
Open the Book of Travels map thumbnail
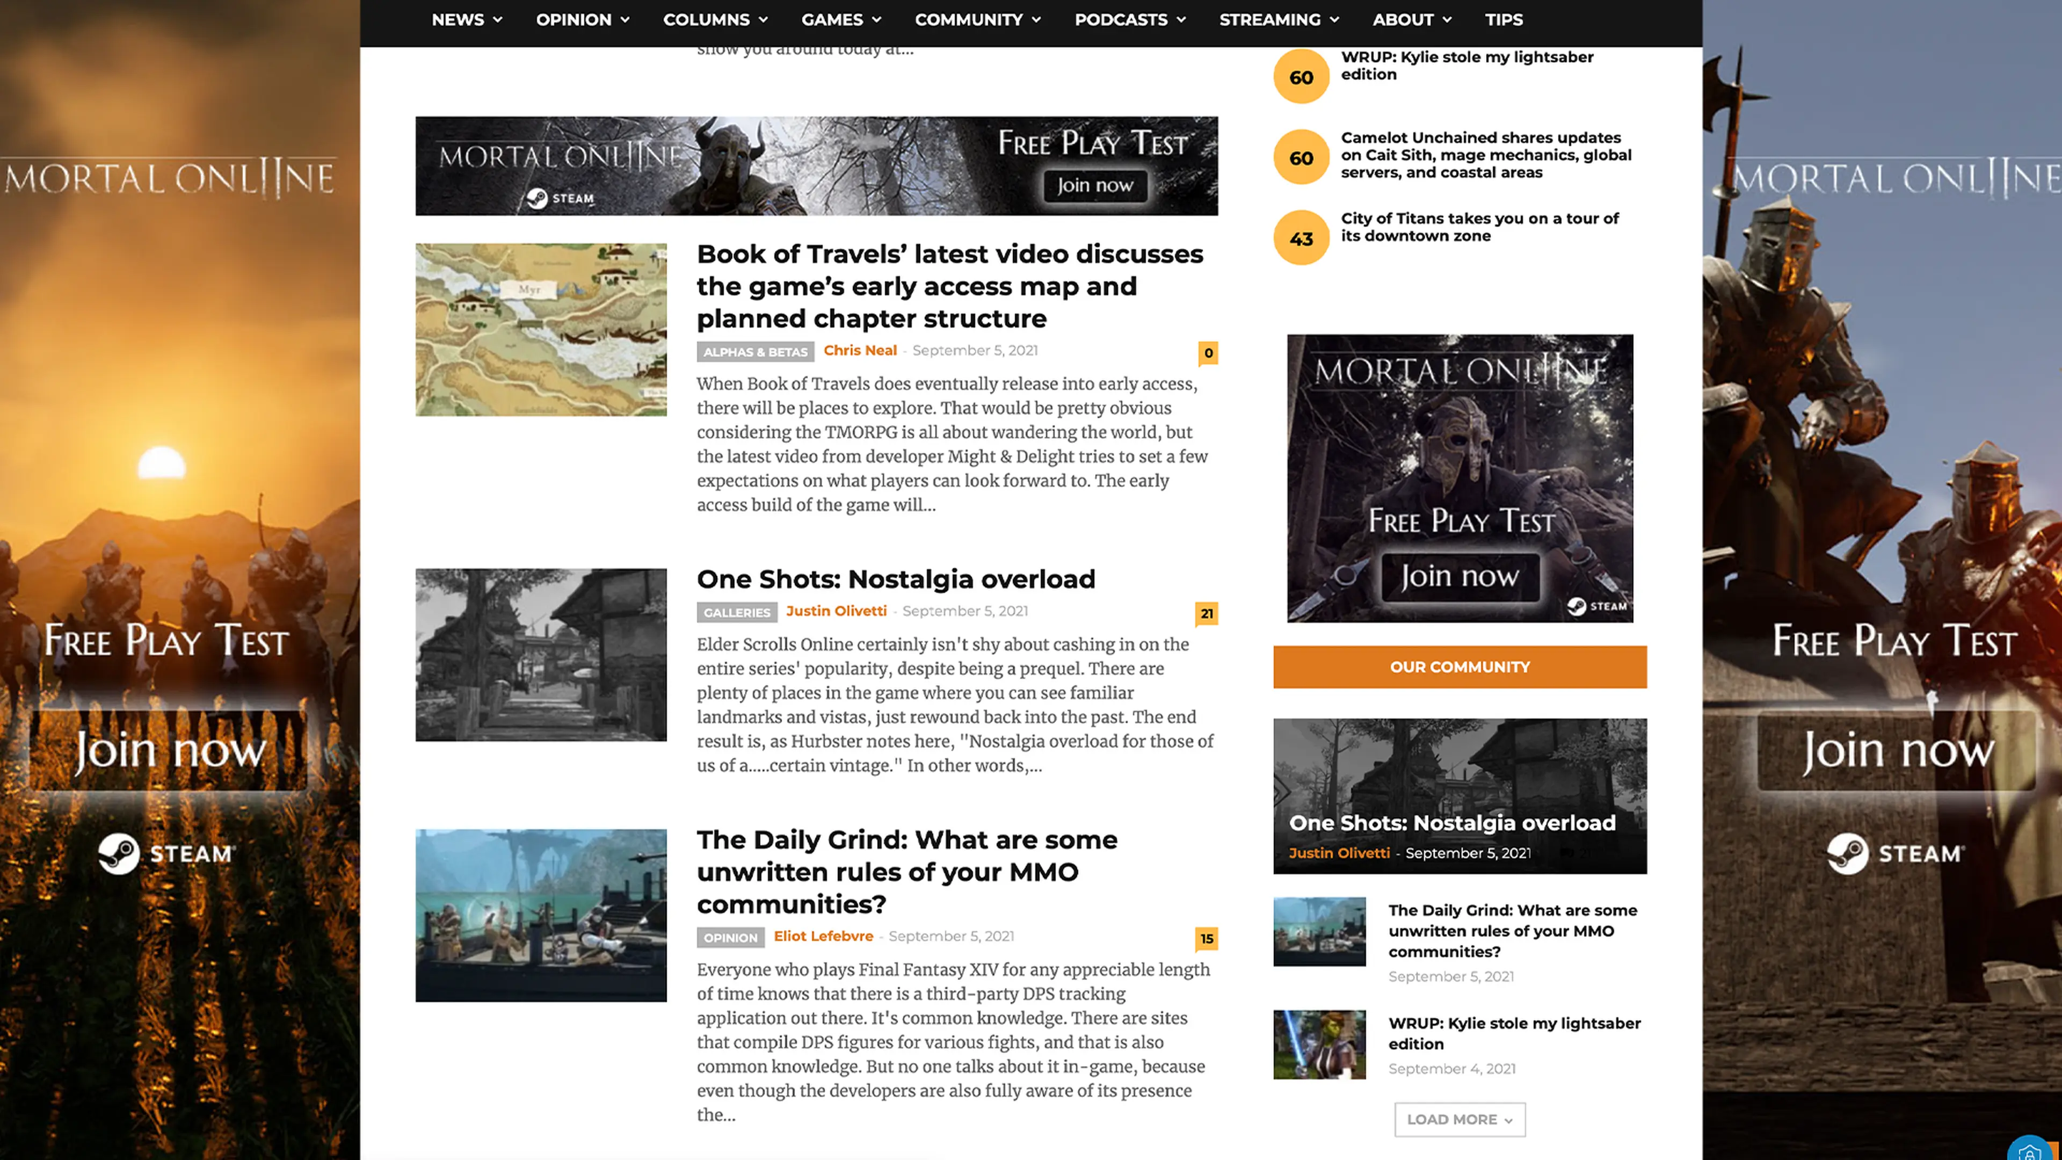point(541,330)
